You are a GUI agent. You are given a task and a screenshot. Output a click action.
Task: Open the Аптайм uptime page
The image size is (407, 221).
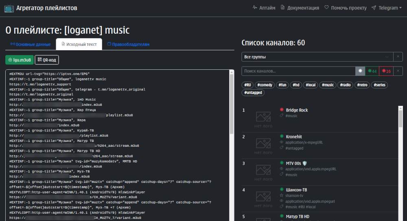pos(264,8)
